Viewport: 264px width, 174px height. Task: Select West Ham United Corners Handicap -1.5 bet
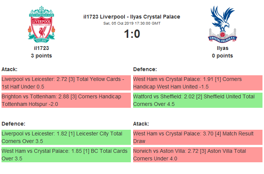click(198, 83)
